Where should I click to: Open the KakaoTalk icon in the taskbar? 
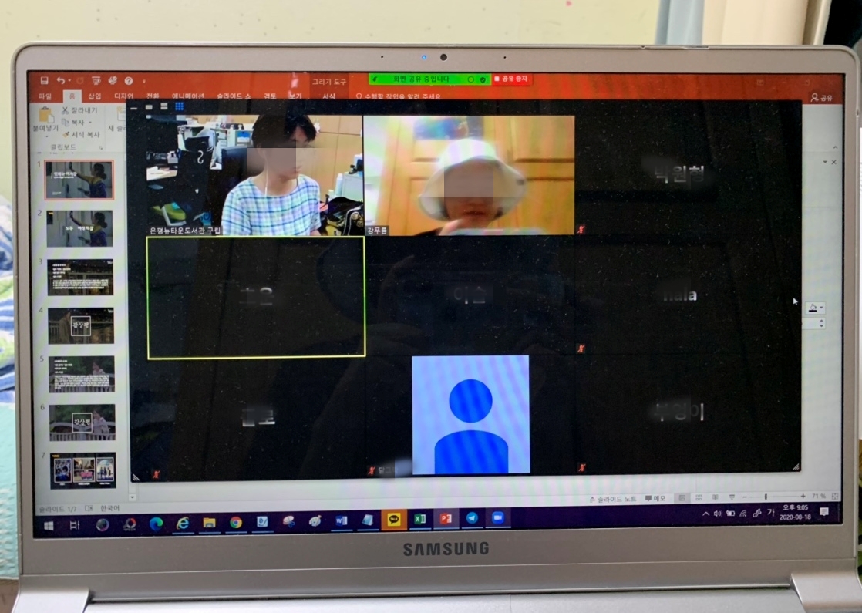[x=393, y=520]
